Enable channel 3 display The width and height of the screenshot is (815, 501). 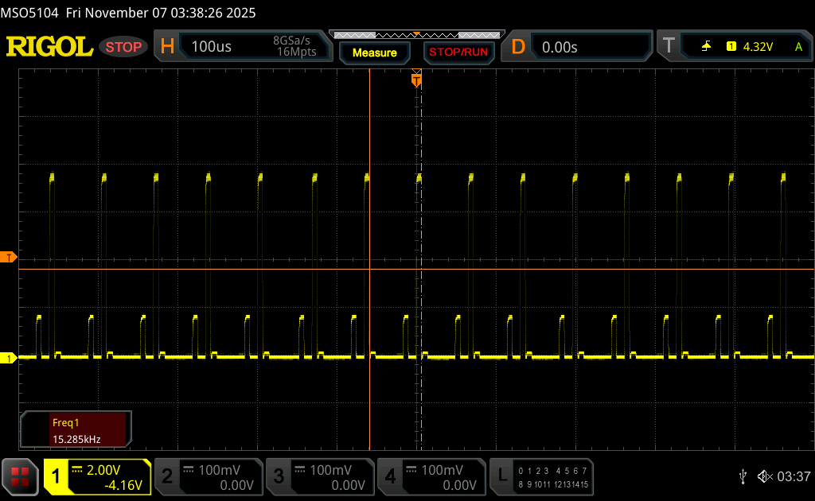coord(320,476)
